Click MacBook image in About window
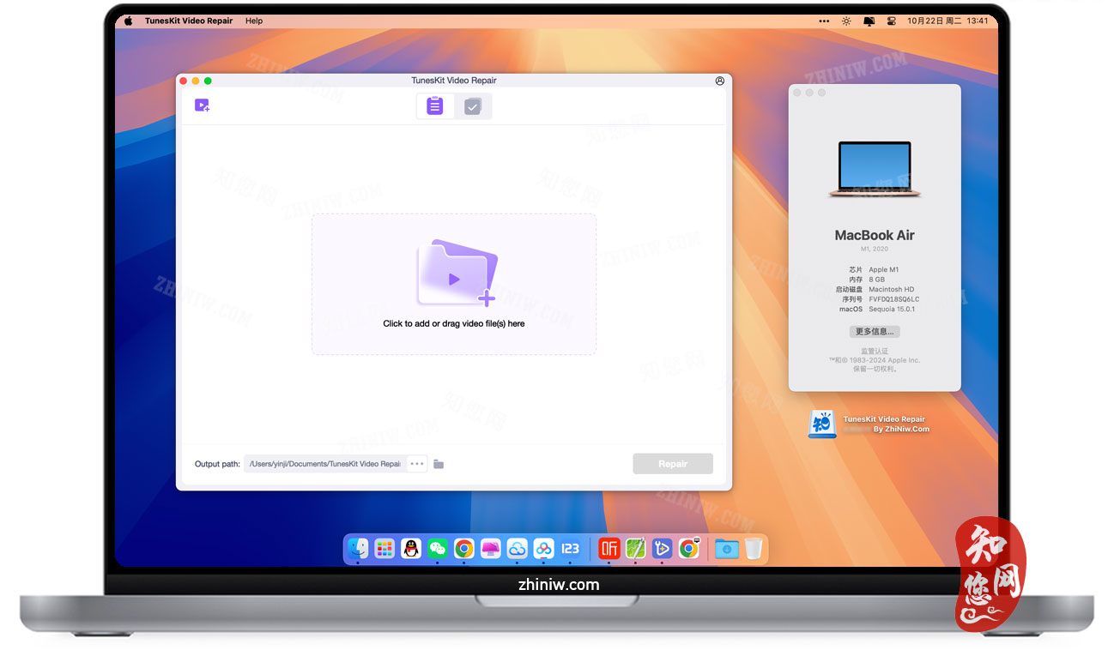This screenshot has height=668, width=1114. point(875,170)
